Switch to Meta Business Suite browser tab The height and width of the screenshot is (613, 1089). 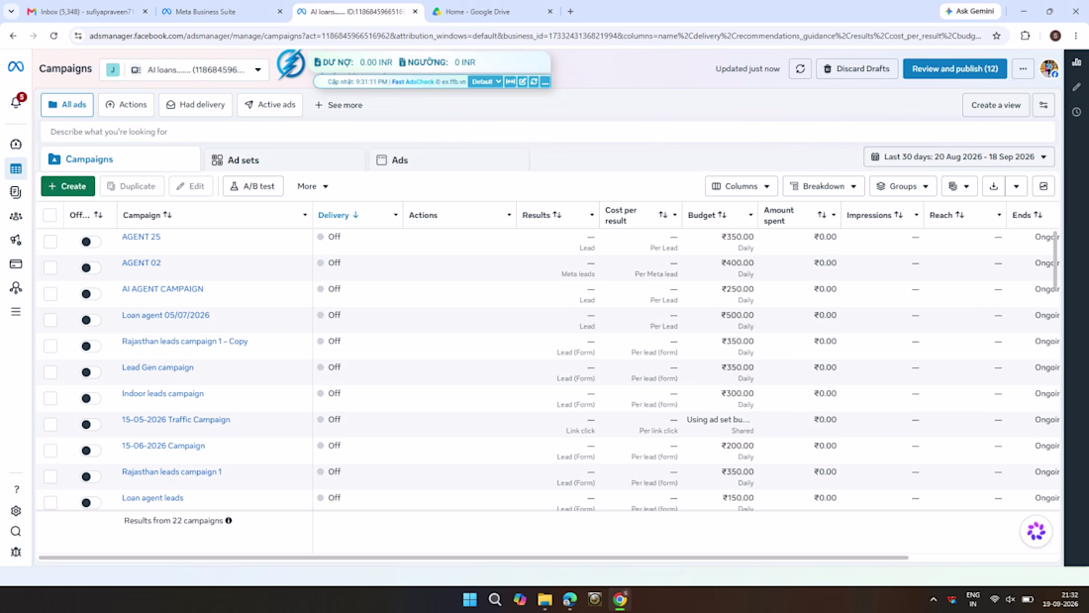point(222,12)
